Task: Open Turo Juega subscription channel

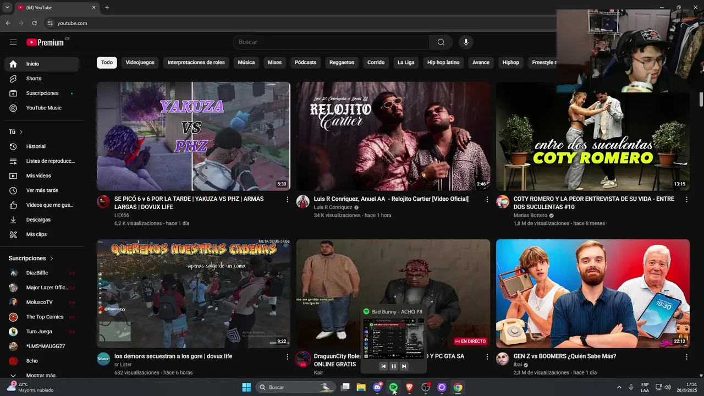Action: 41,332
